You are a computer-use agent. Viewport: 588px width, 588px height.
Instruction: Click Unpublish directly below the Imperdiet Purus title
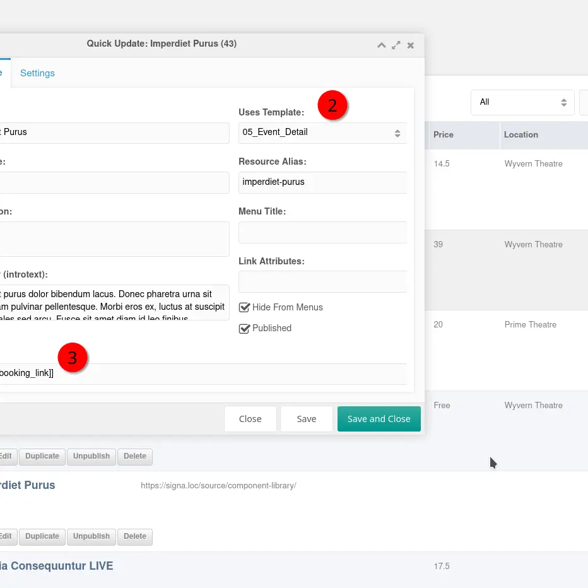pos(91,536)
